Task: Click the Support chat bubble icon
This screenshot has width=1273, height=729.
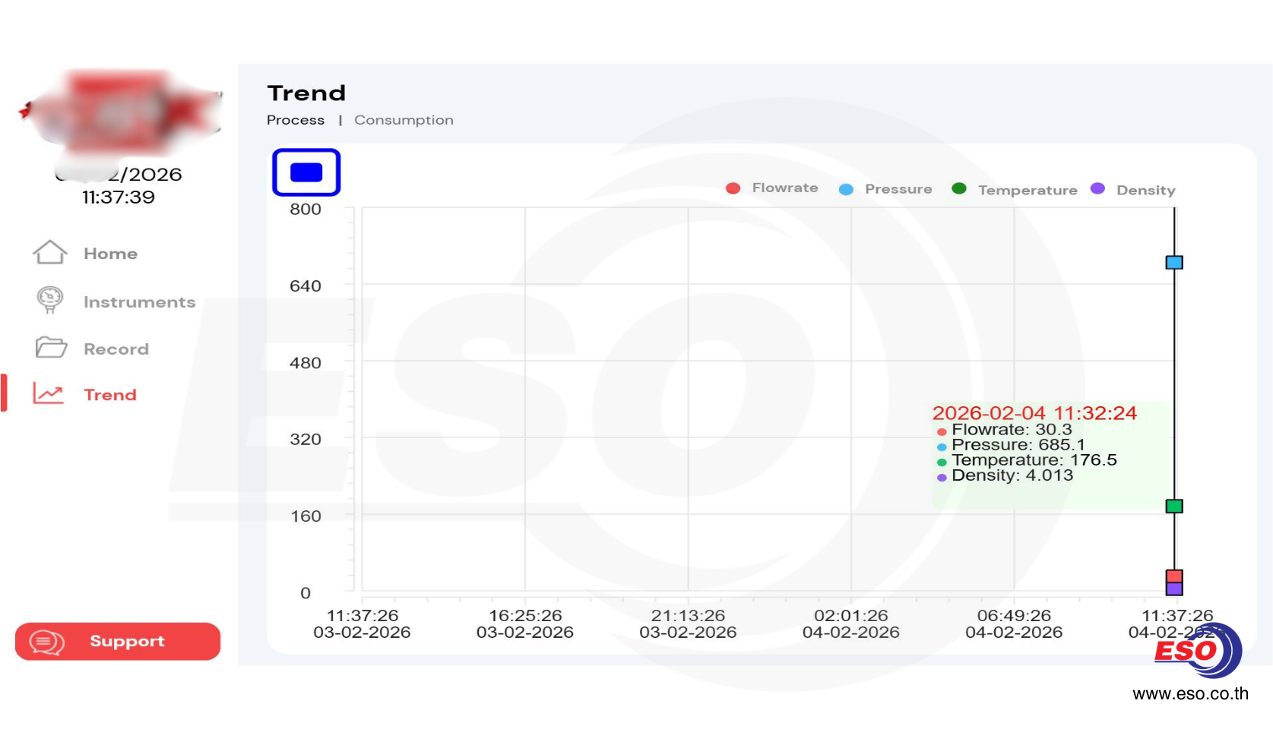Action: tap(46, 642)
